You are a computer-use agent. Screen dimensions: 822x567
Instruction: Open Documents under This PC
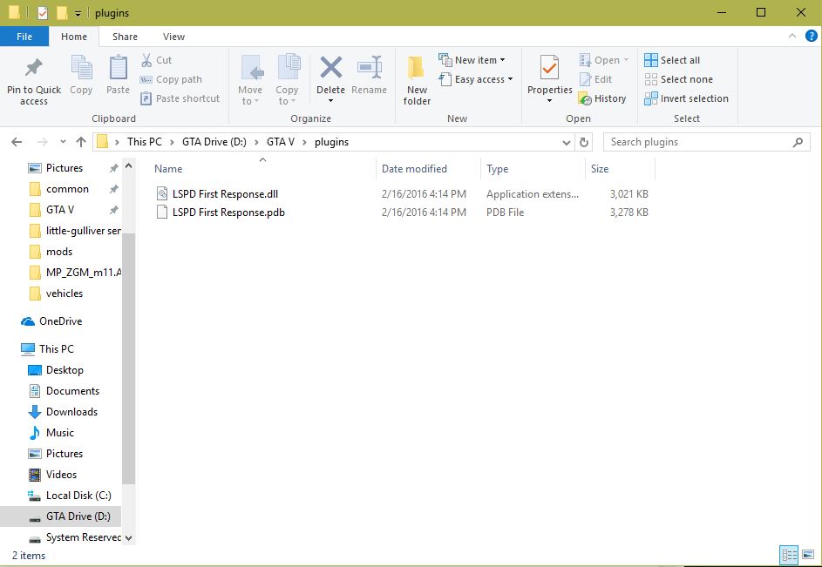point(72,391)
